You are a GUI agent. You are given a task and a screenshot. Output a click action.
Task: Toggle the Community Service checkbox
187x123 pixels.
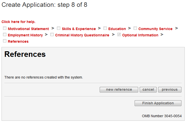tap(135, 28)
